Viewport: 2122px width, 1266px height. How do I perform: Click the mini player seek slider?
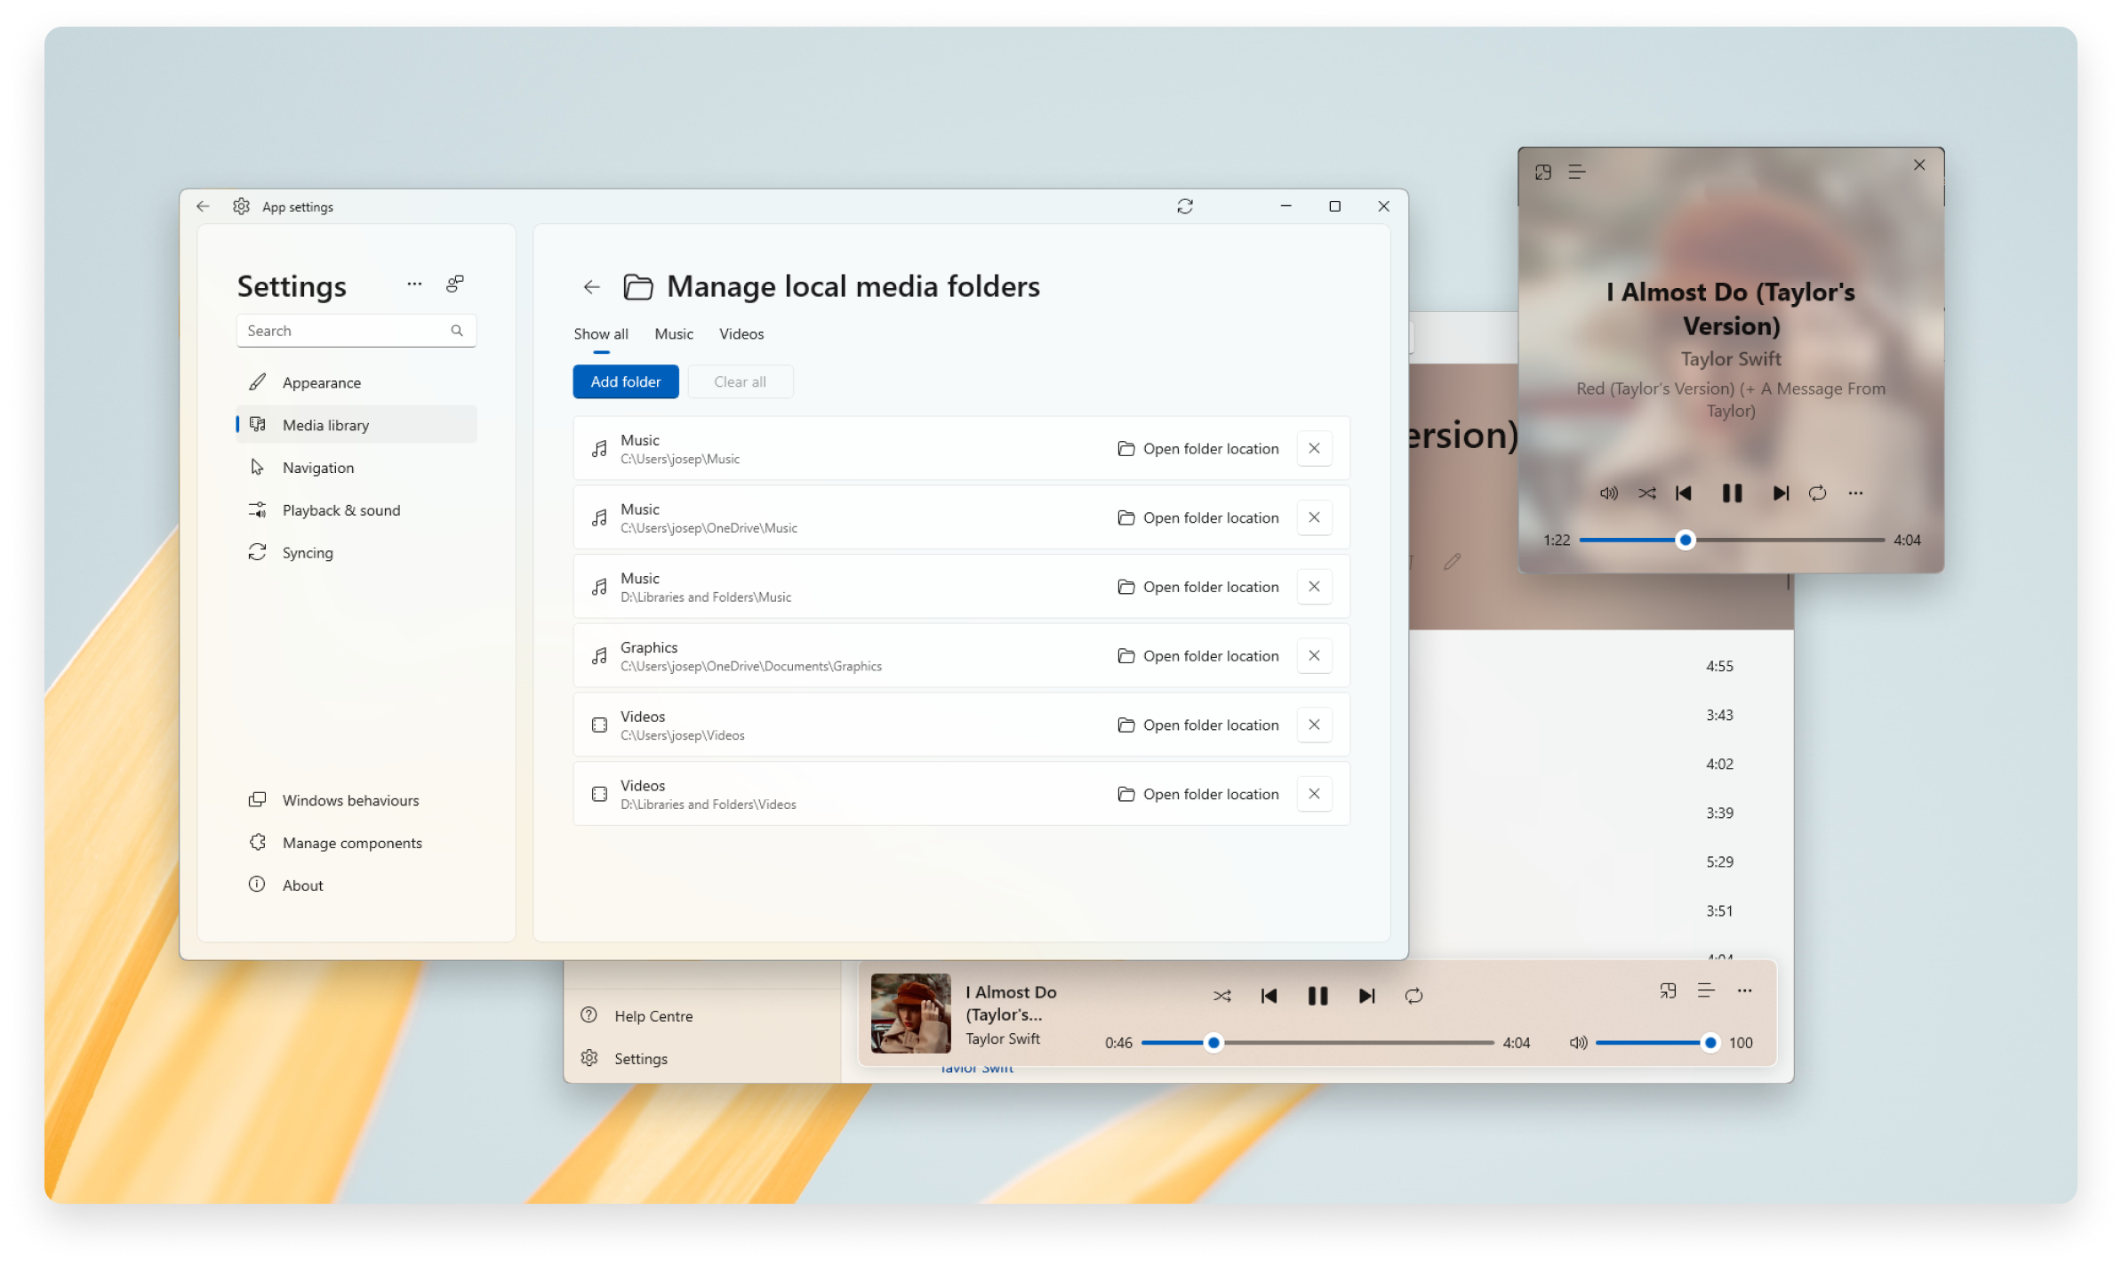(1732, 540)
